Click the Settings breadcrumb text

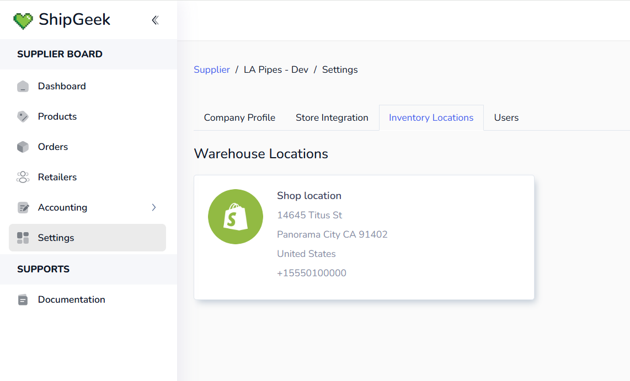tap(340, 70)
